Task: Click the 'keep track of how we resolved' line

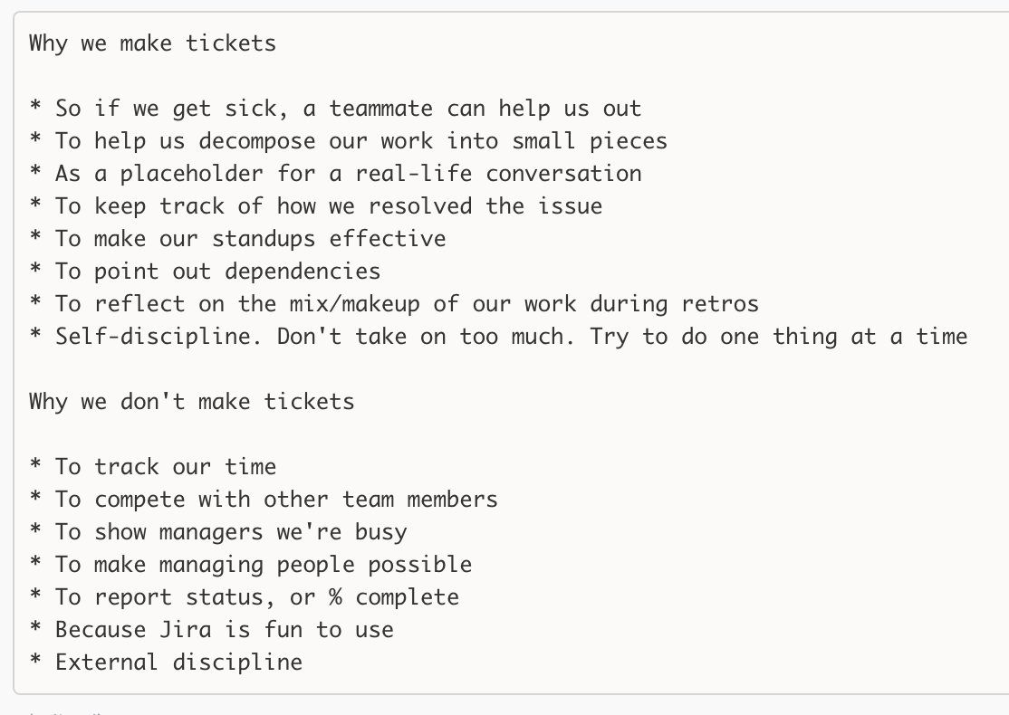Action: (x=316, y=205)
